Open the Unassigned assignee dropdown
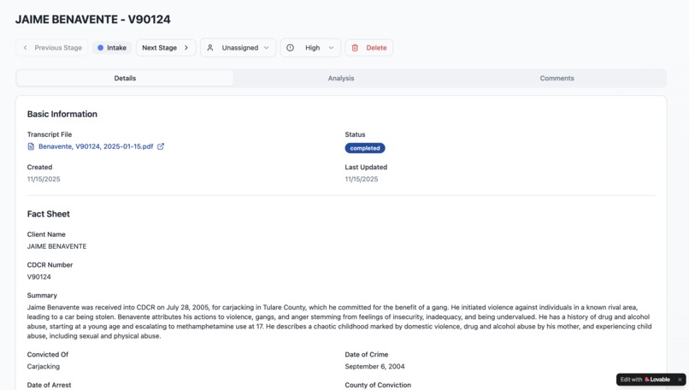Viewport: 689px width, 390px height. pyautogui.click(x=238, y=48)
